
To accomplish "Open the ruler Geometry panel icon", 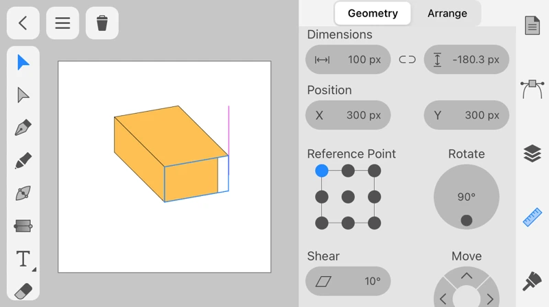I will tap(533, 217).
